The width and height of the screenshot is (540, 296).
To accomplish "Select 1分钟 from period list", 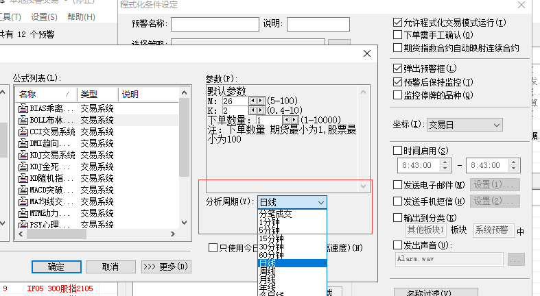I will (292, 223).
